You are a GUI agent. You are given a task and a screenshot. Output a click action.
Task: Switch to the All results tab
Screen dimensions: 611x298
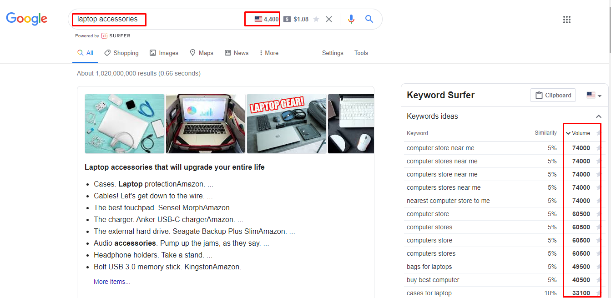85,53
